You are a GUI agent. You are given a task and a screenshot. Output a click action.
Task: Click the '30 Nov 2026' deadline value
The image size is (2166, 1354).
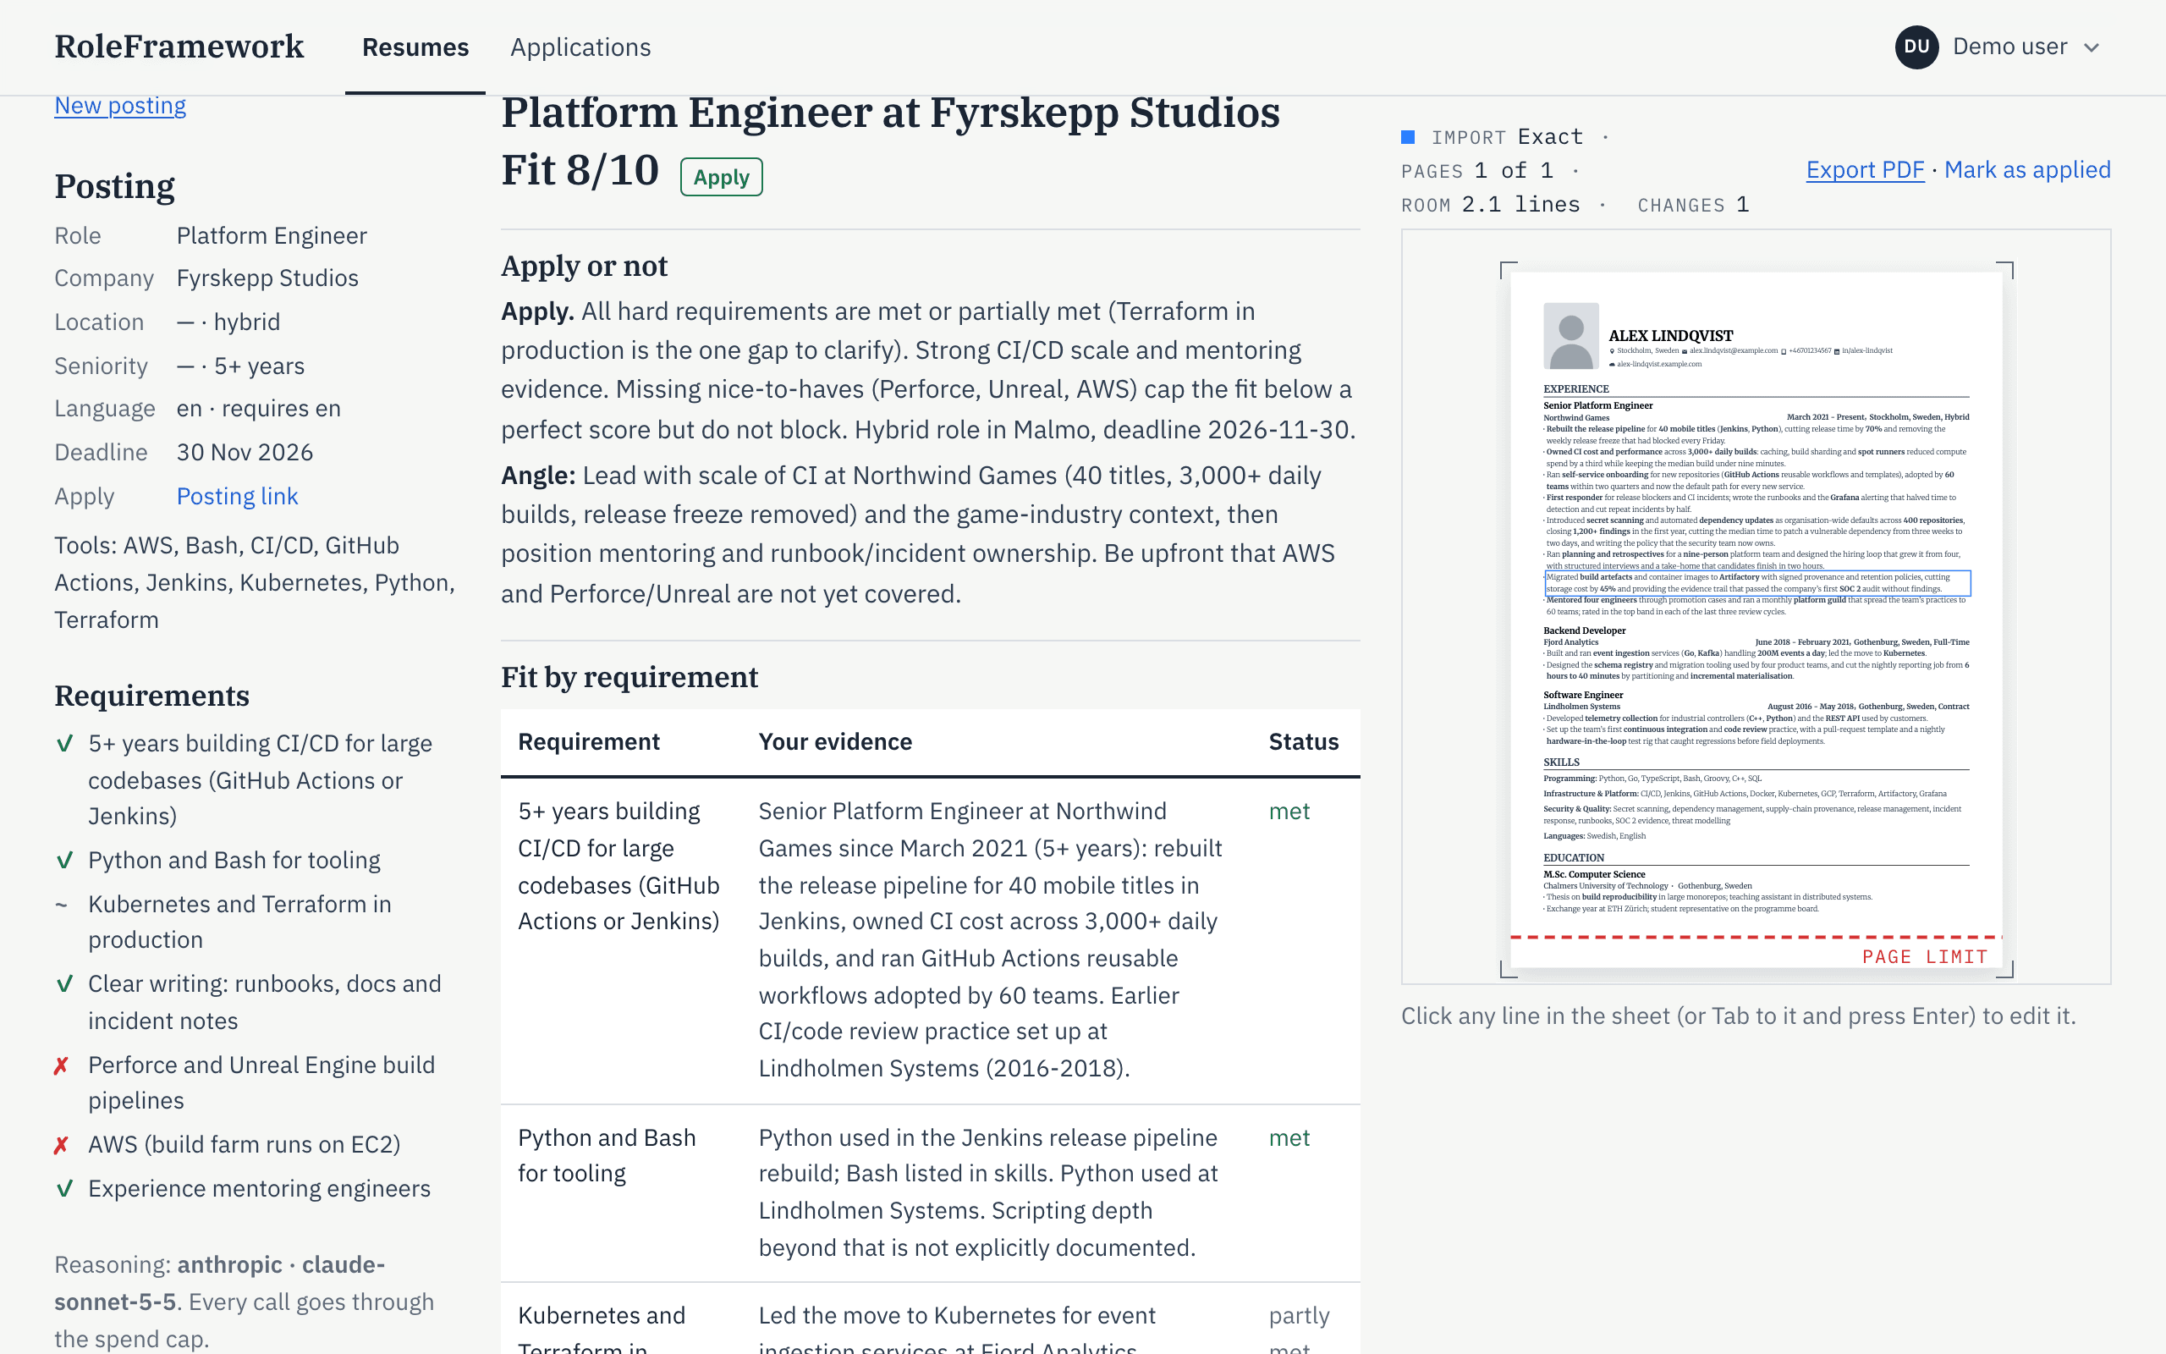pyautogui.click(x=245, y=452)
